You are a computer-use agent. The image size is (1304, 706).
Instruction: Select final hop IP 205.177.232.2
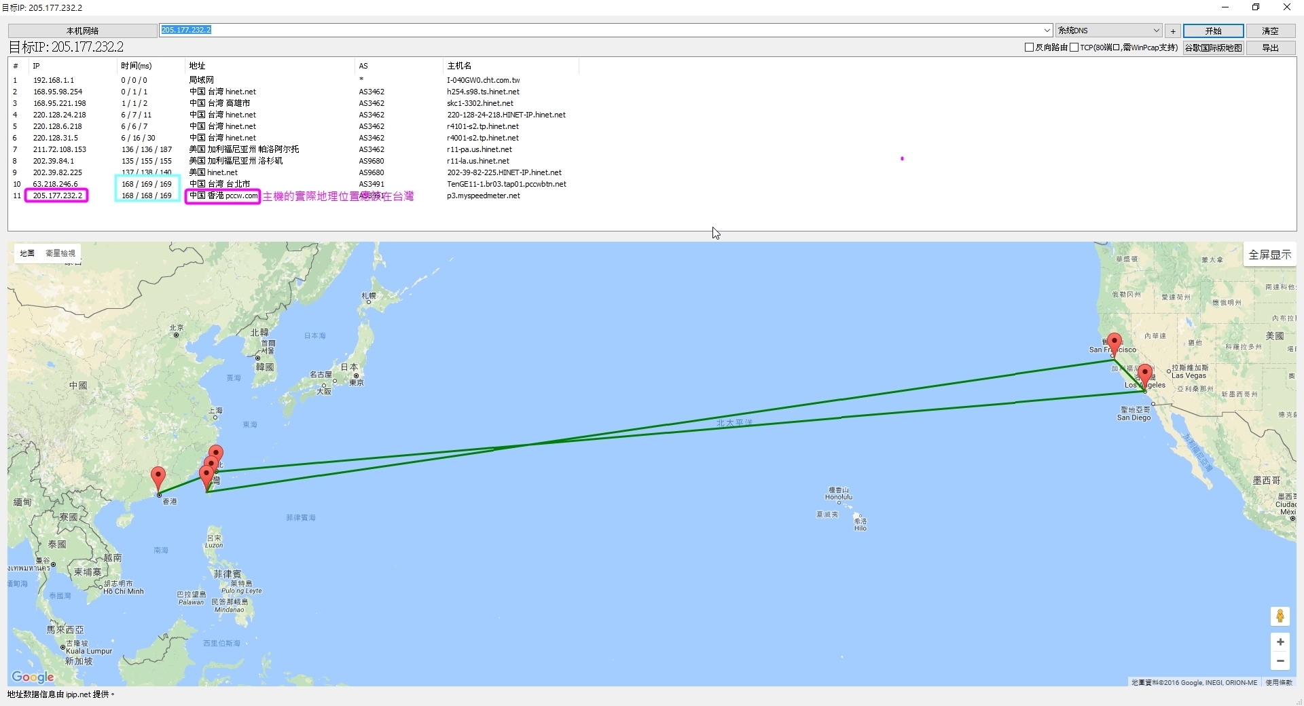58,196
